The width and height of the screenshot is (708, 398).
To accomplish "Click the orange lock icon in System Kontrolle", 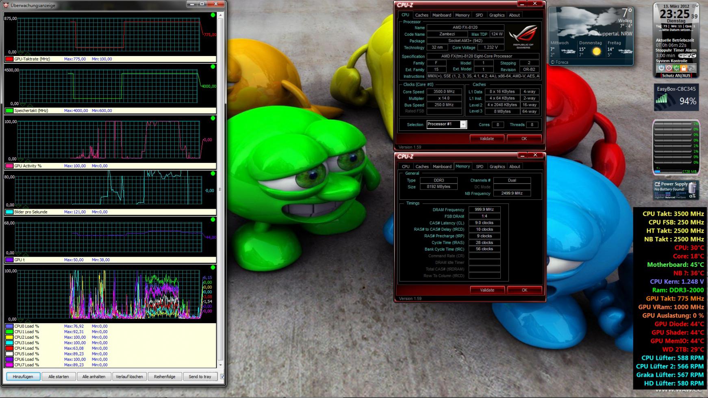I will [684, 68].
